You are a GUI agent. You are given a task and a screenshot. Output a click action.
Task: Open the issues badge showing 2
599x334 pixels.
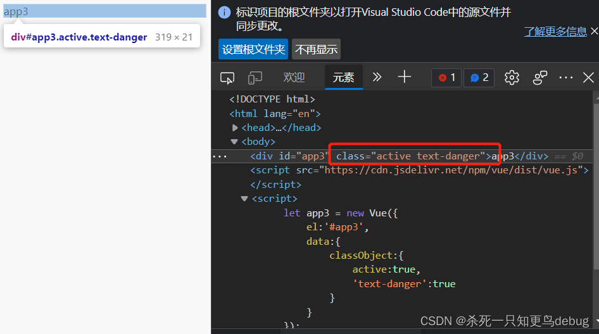tap(479, 78)
